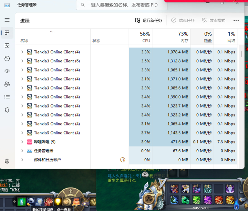Expand Tianxia3 Online Client (6) group
Screen dimensions: 248x211
pos(22,61)
